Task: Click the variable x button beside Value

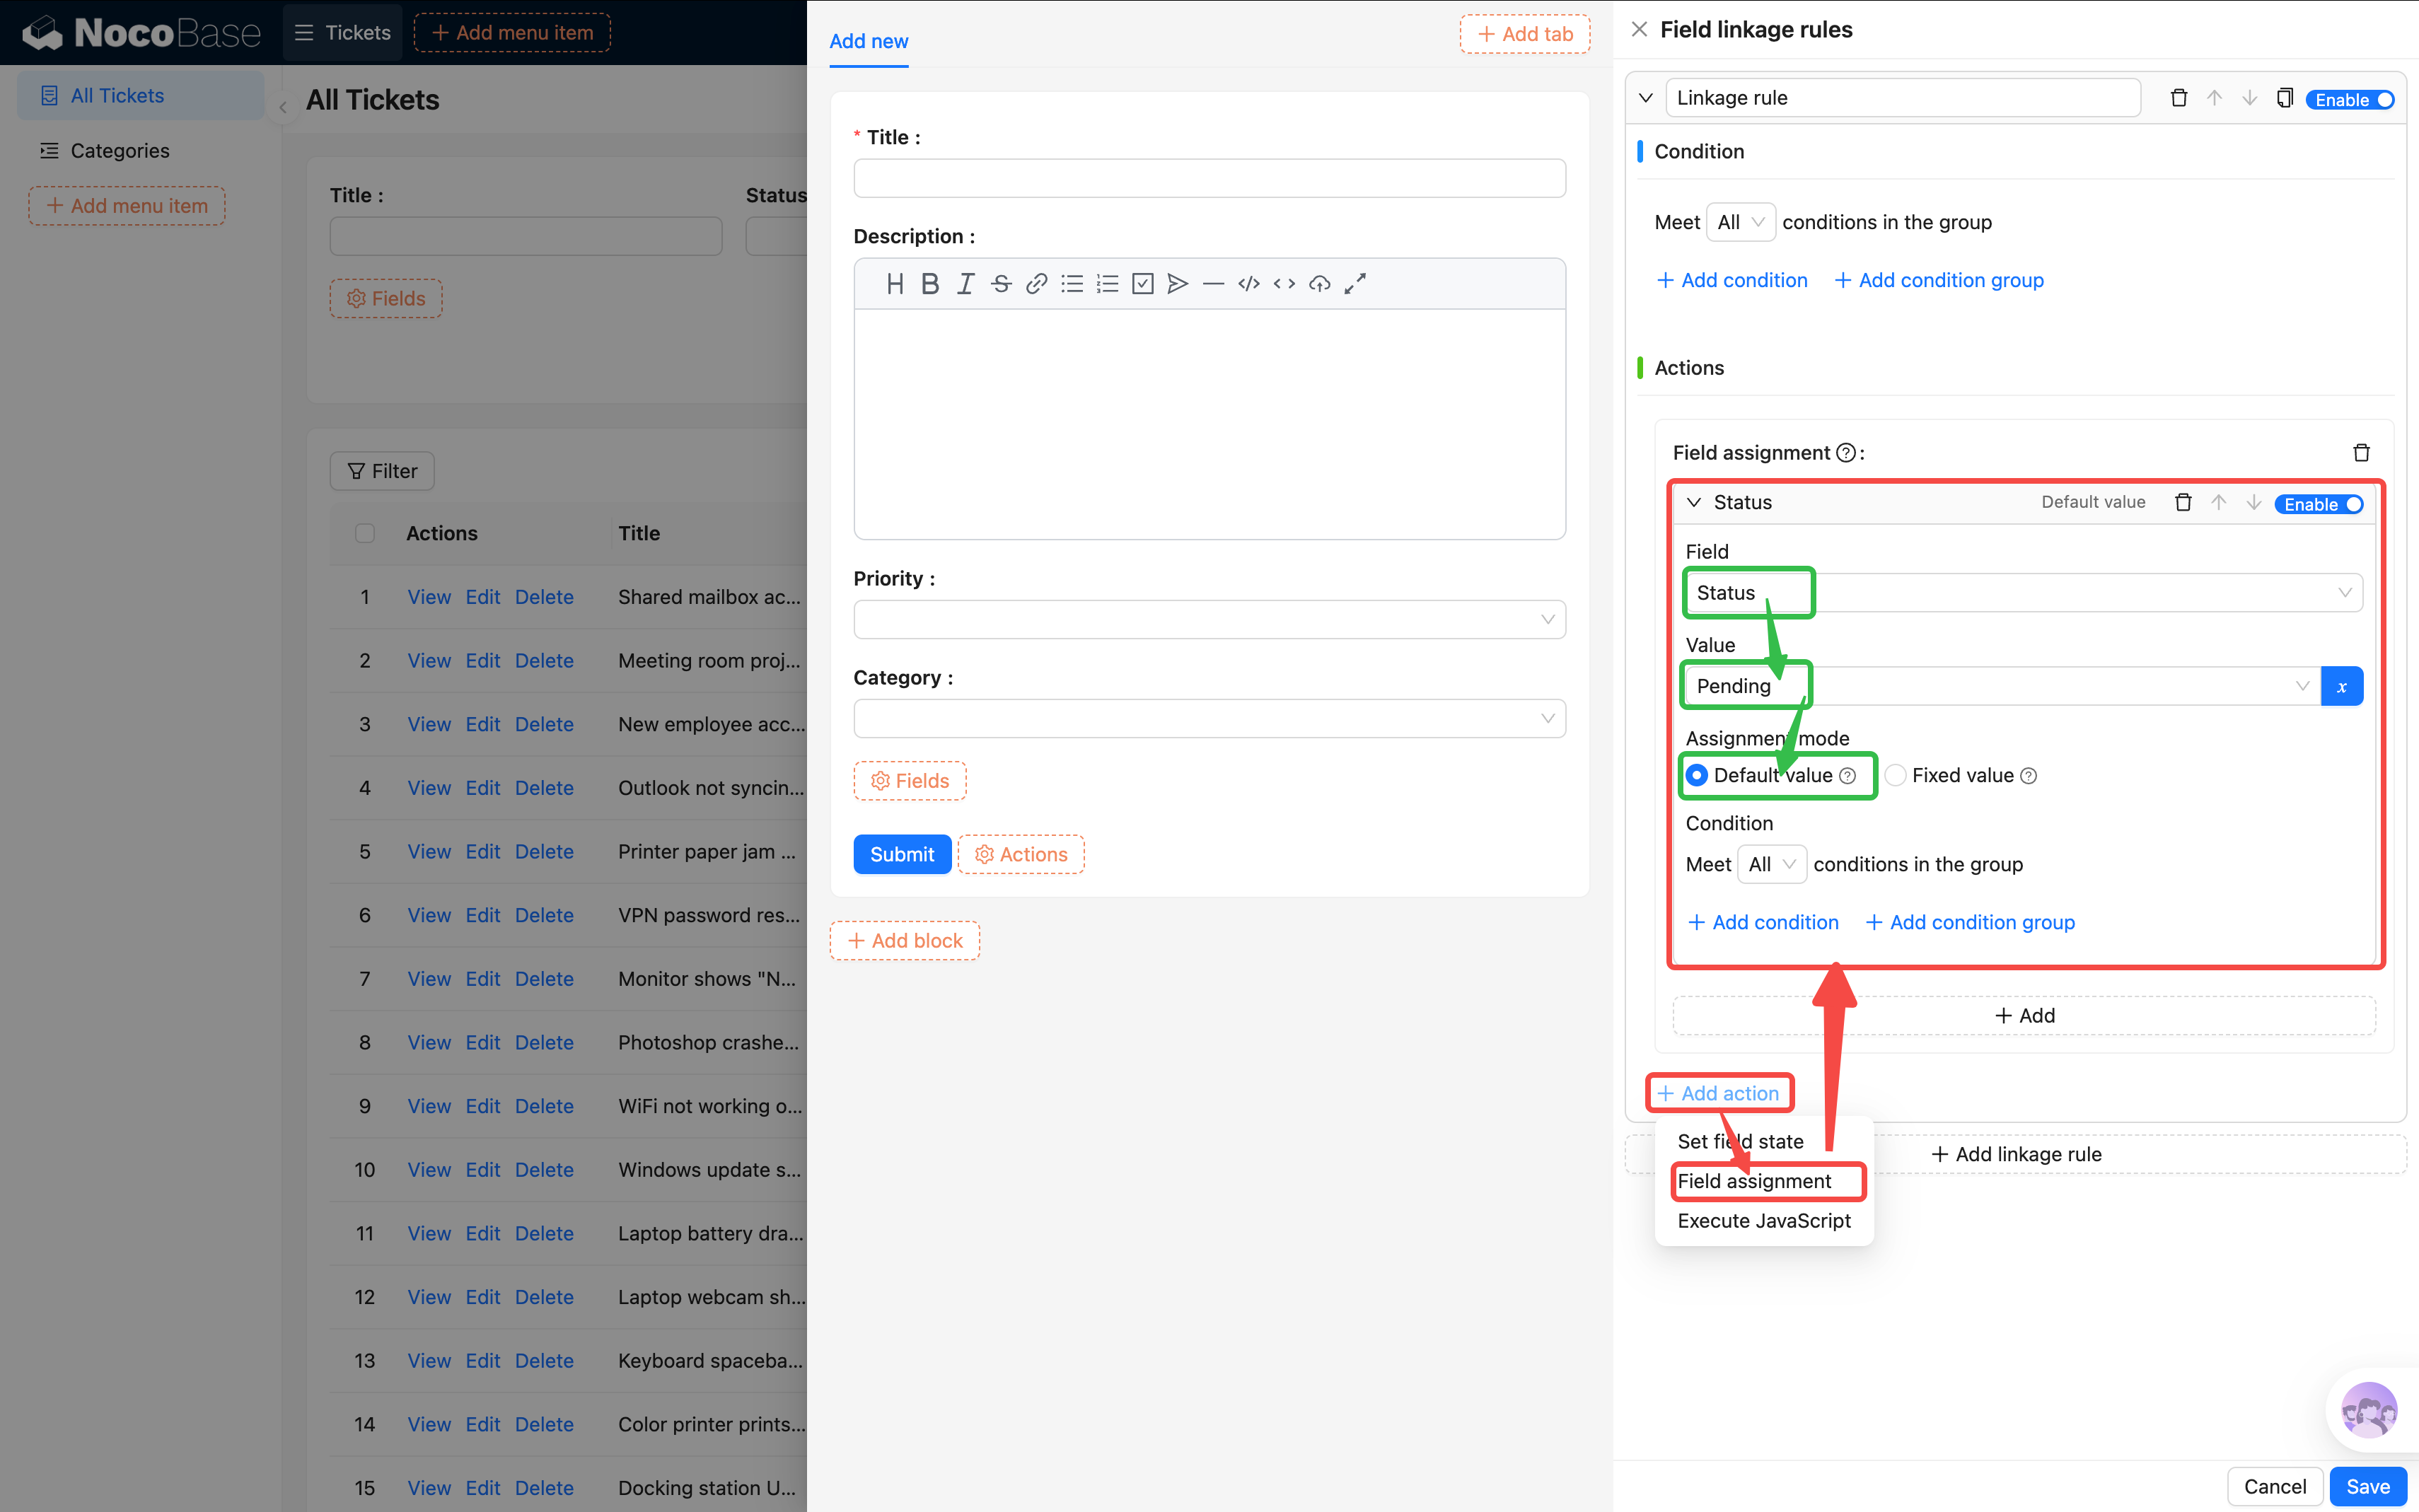Action: coord(2341,686)
